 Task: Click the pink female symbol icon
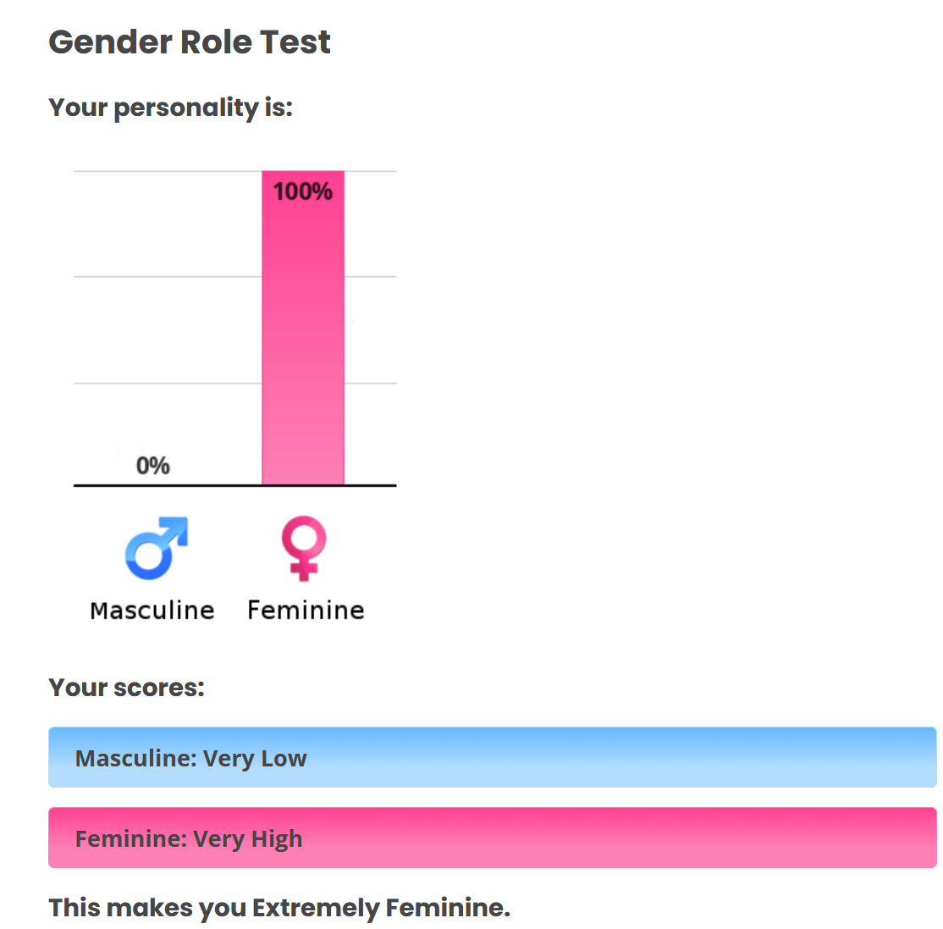coord(304,548)
